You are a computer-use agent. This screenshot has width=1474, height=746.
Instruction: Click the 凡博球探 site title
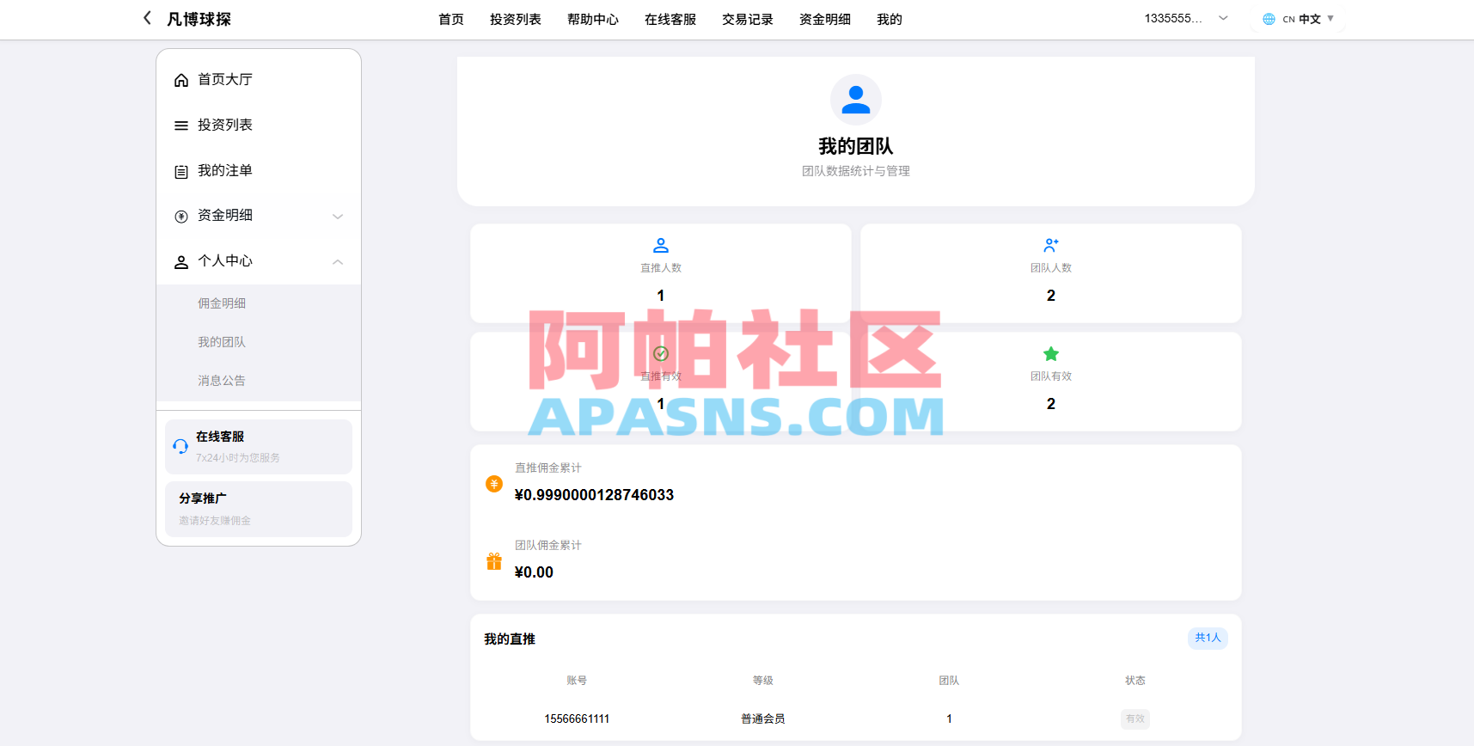(x=199, y=19)
